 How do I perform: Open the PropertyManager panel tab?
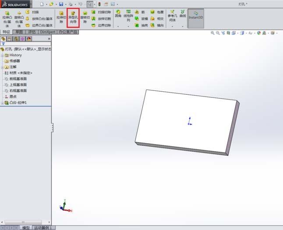coord(10,39)
